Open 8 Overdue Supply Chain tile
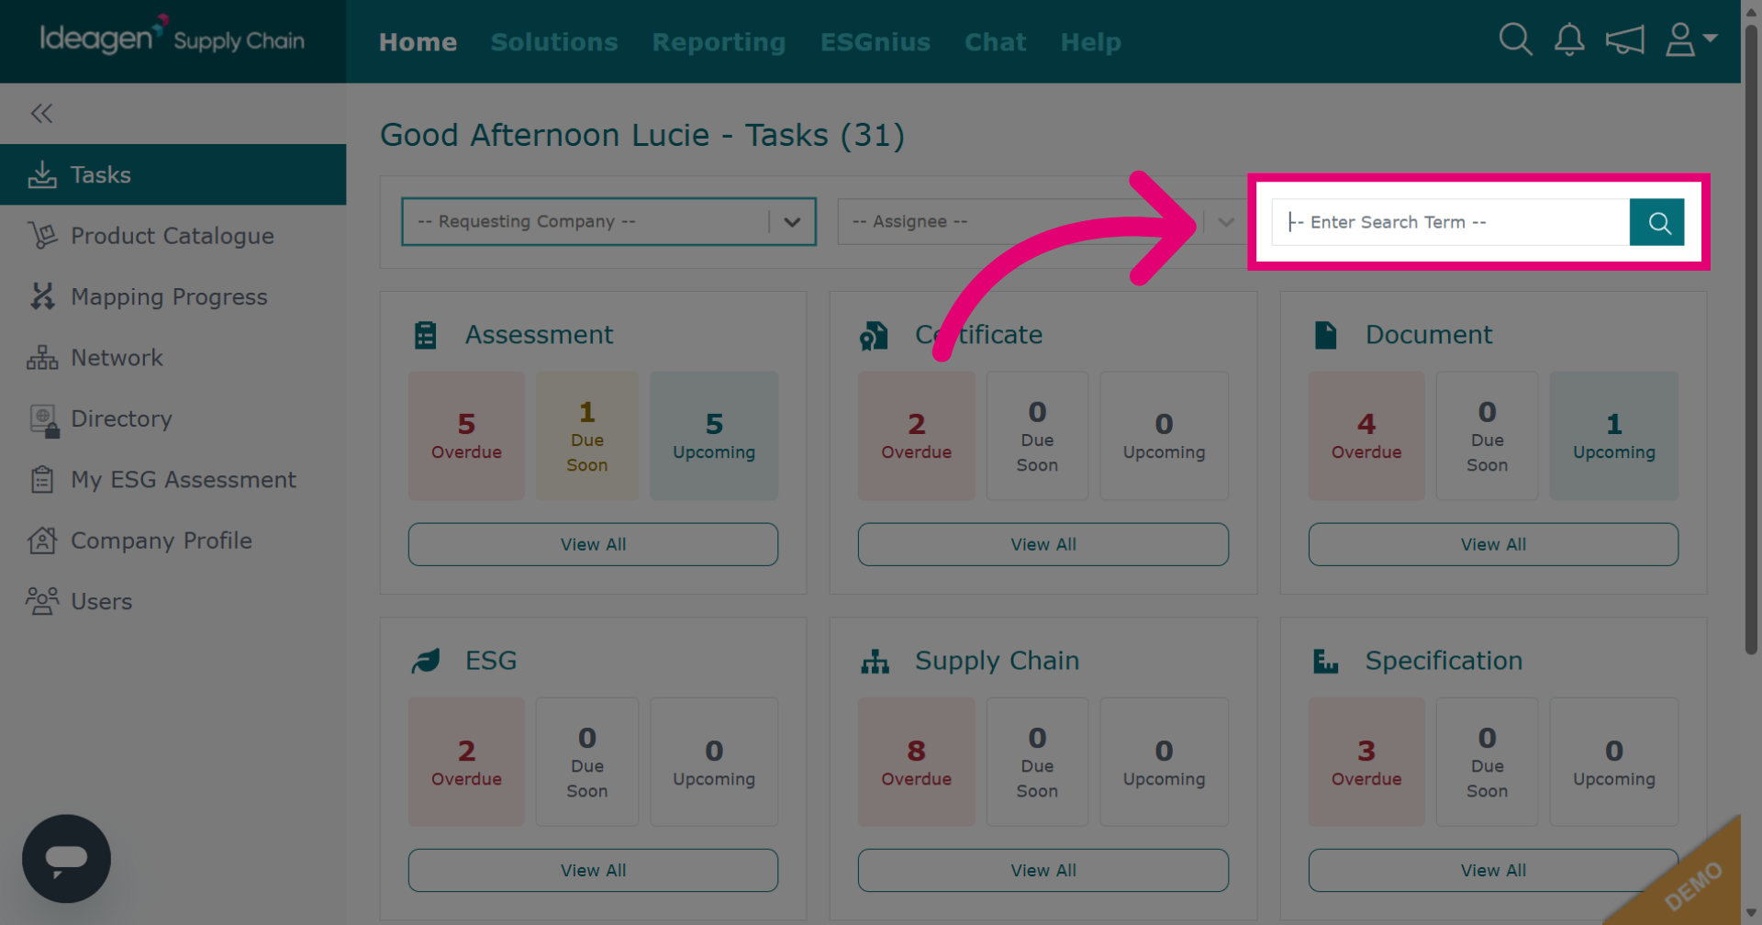The height and width of the screenshot is (925, 1762). tap(917, 762)
